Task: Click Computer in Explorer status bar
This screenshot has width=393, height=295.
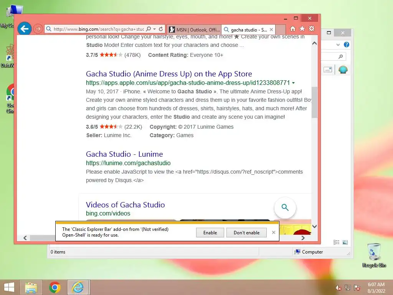Action: 309,252
